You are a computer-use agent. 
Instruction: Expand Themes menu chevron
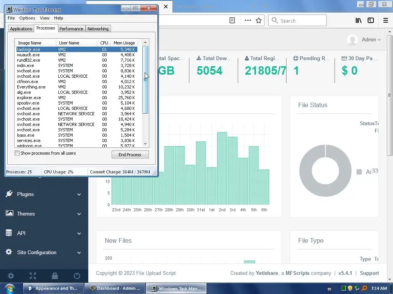click(79, 214)
